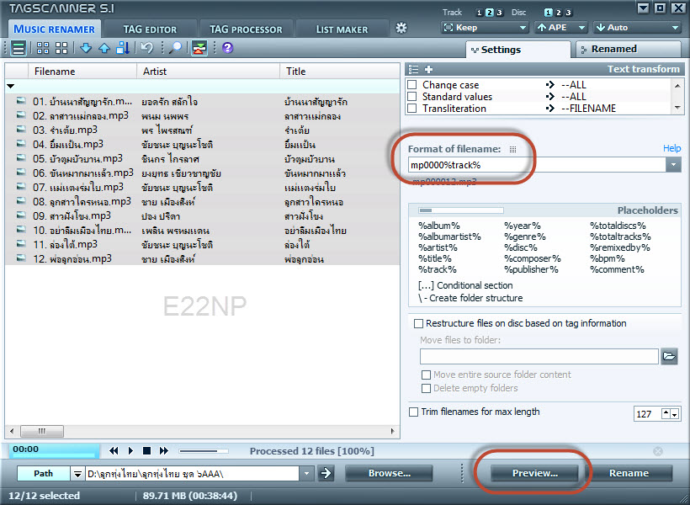Click the Browse... button
Image resolution: width=690 pixels, height=505 pixels.
[x=389, y=473]
